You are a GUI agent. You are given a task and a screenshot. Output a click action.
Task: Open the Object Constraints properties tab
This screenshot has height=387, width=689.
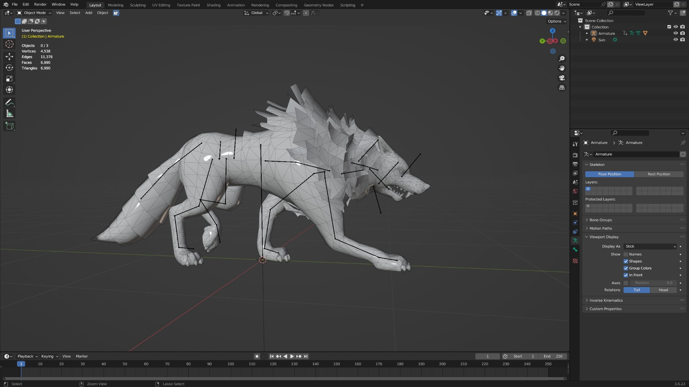[x=575, y=231]
